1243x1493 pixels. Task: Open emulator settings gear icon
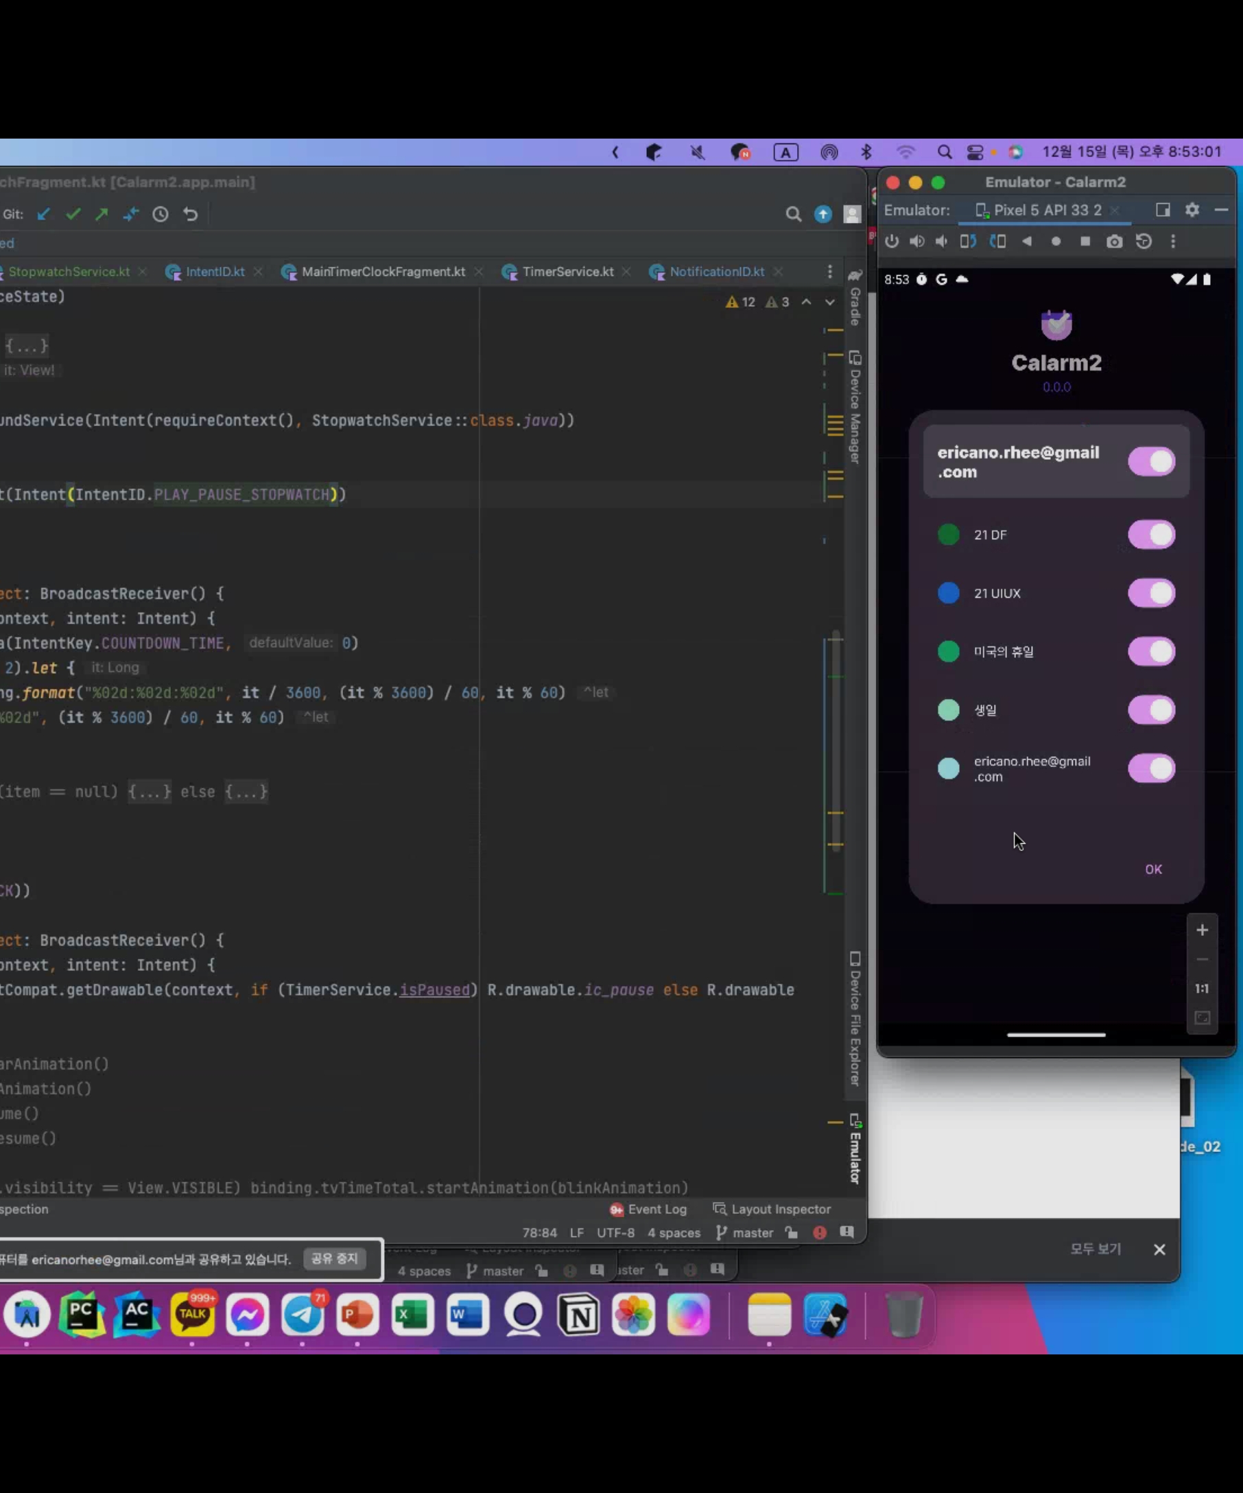pyautogui.click(x=1192, y=210)
